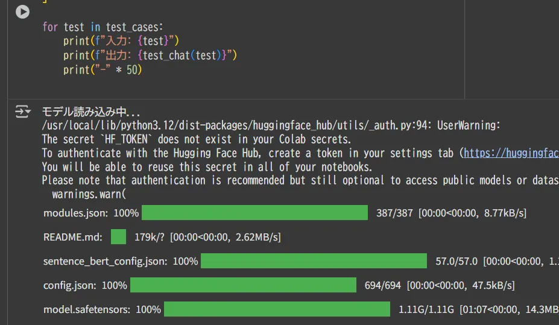
Task: Click the print("-" * 50) code line
Action: coord(102,70)
